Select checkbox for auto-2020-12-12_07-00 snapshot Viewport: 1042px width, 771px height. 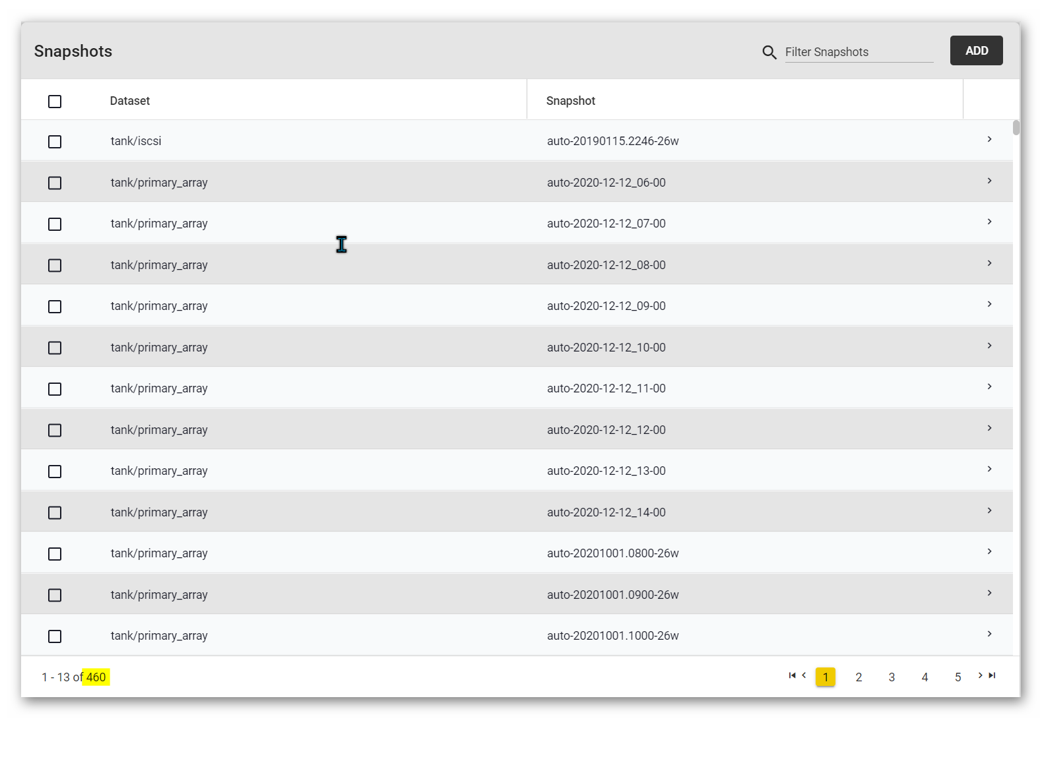pos(55,224)
